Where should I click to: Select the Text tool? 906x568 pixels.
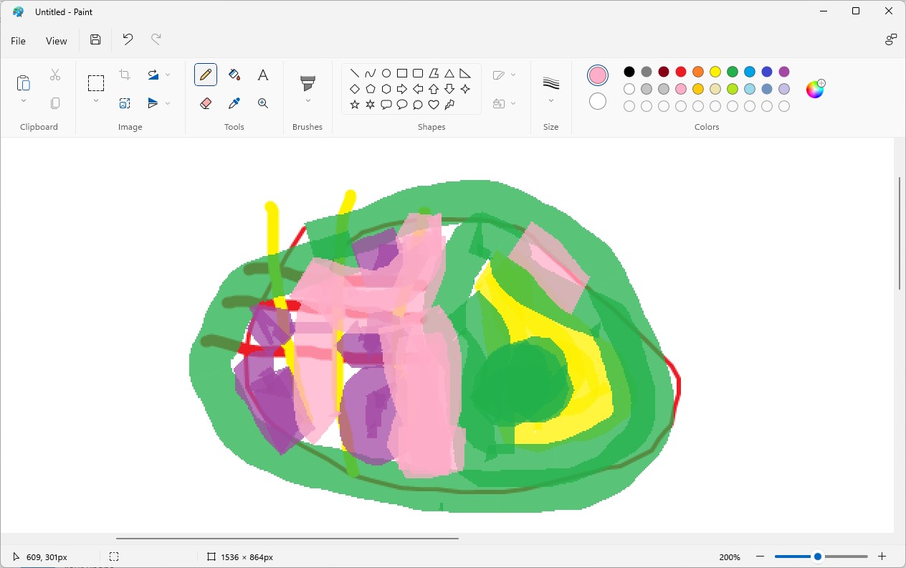262,74
